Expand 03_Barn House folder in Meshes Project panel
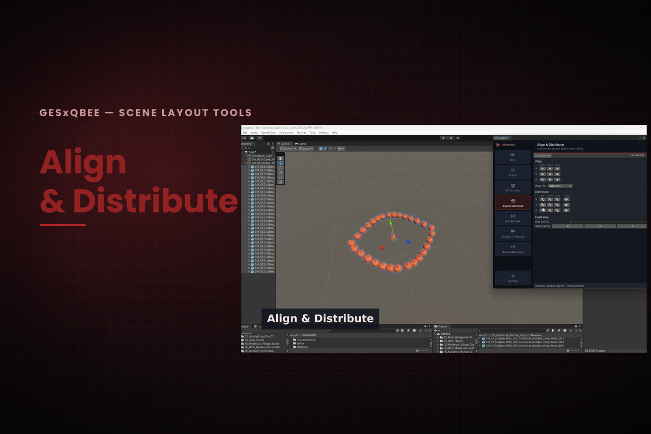This screenshot has height=434, width=651. (x=438, y=340)
